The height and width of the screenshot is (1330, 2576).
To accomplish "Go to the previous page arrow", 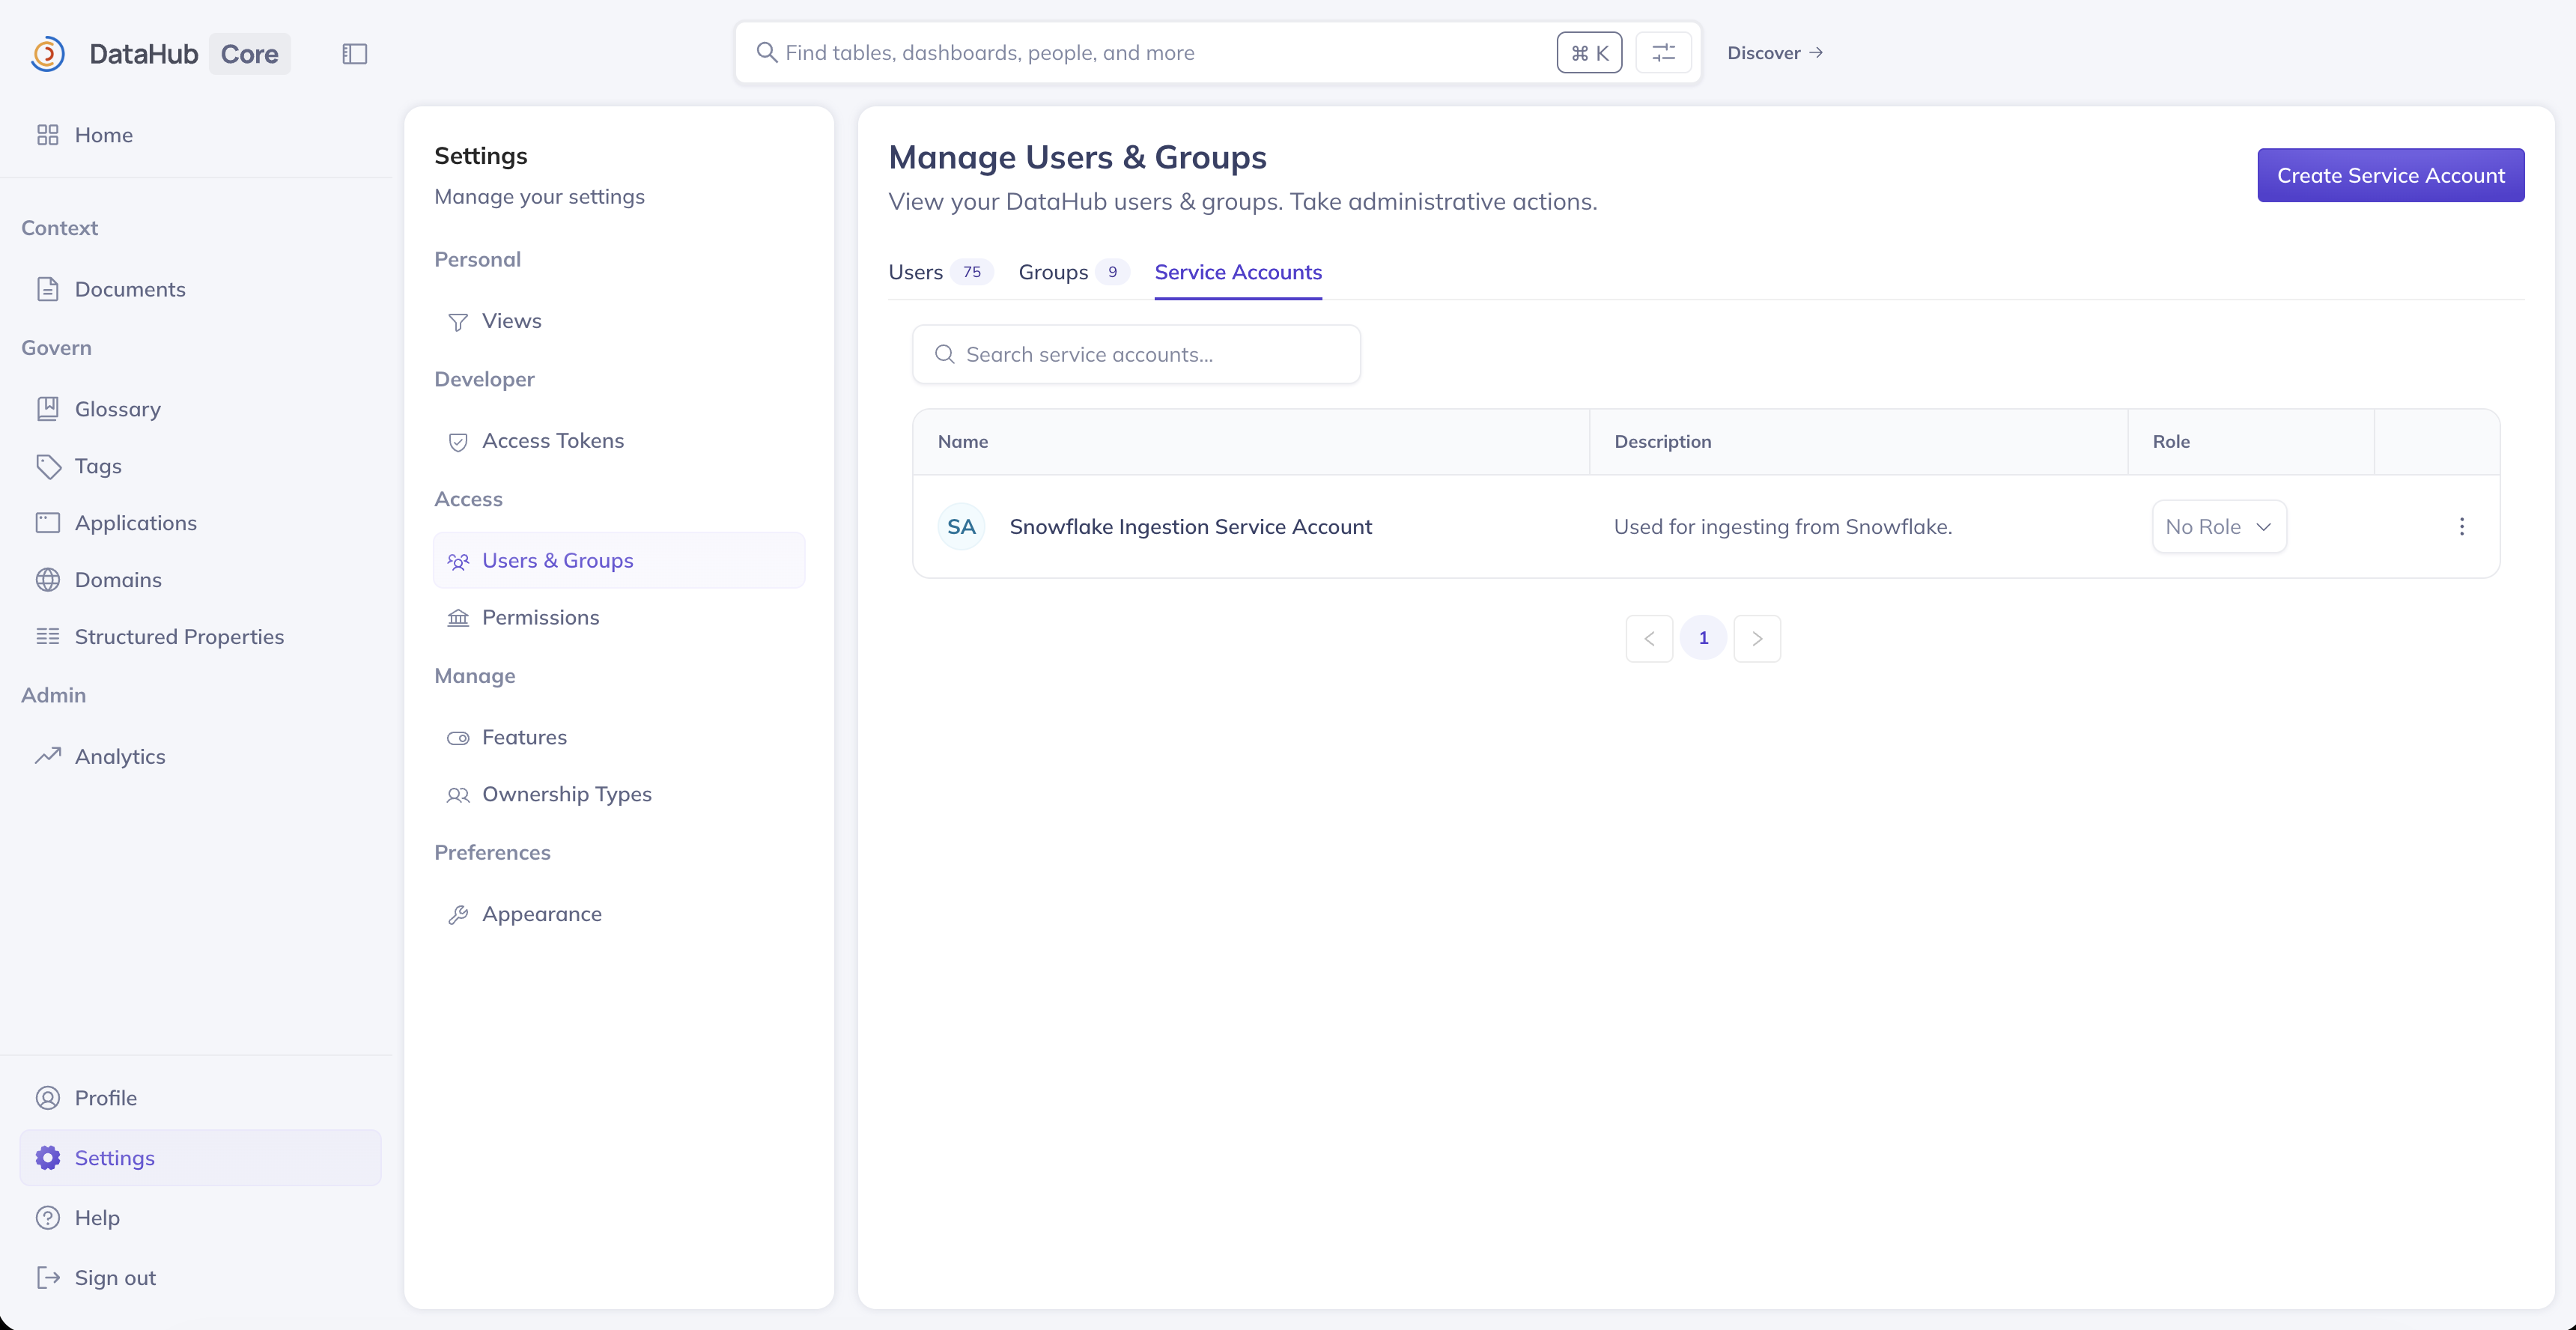I will pos(1649,638).
